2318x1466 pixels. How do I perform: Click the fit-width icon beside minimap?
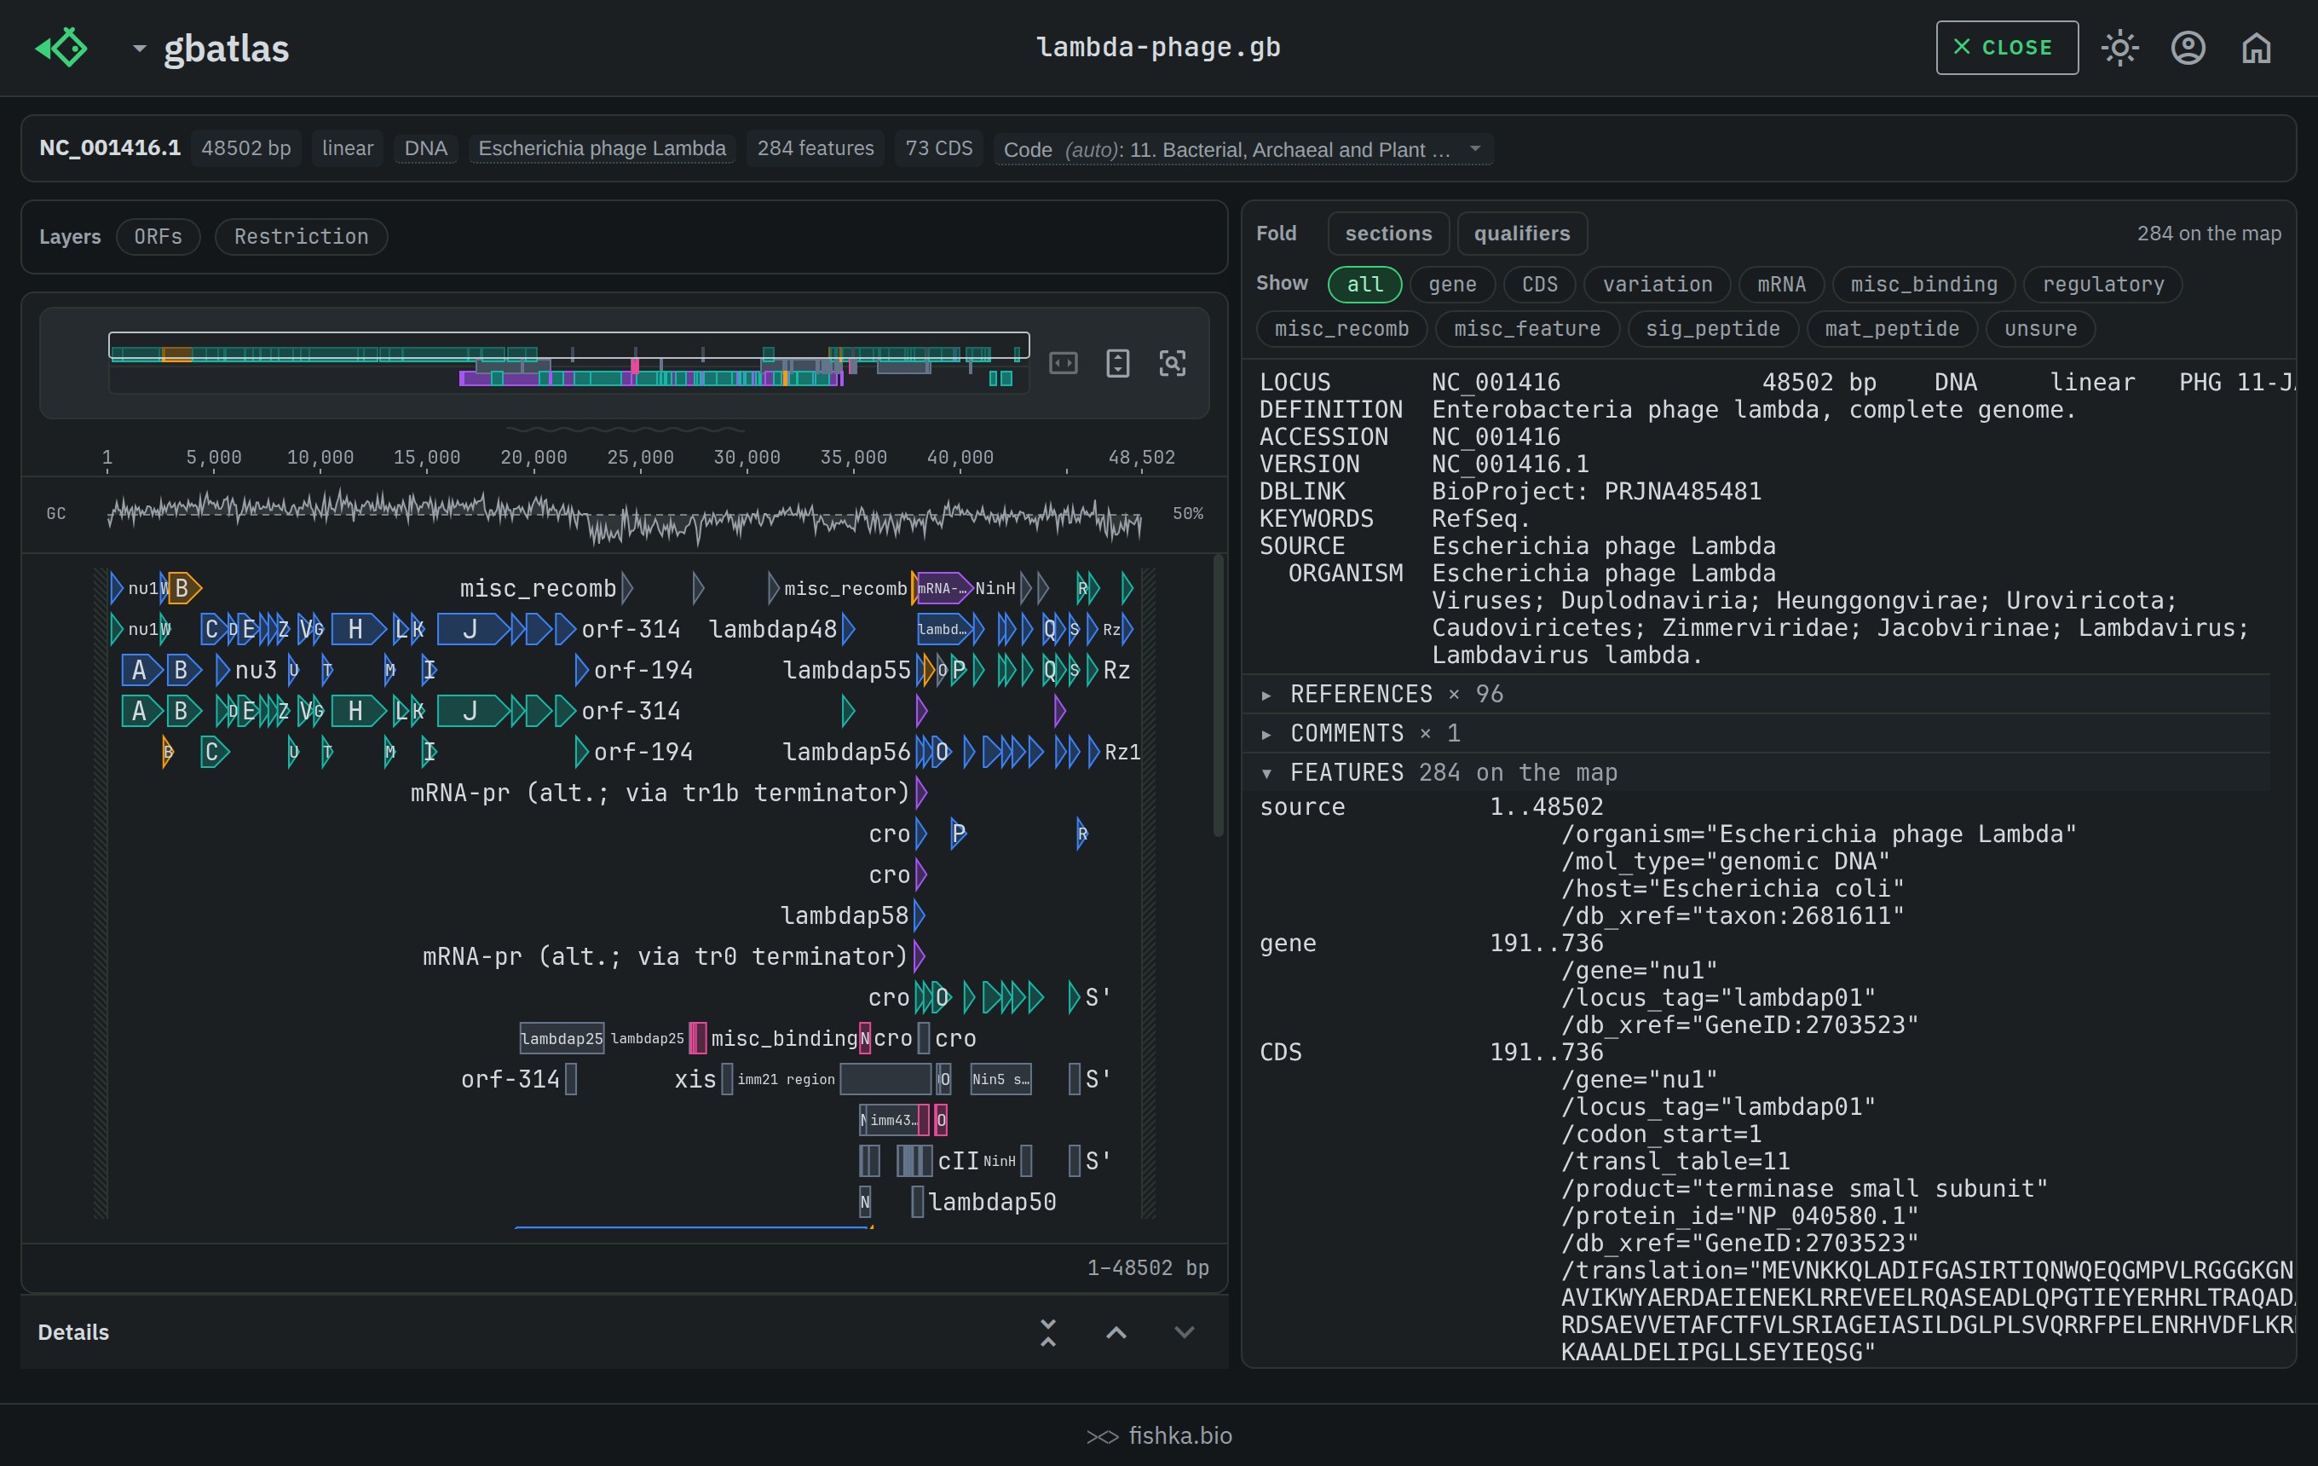tap(1063, 363)
